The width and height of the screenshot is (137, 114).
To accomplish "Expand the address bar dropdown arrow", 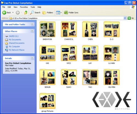I will click(125, 18).
